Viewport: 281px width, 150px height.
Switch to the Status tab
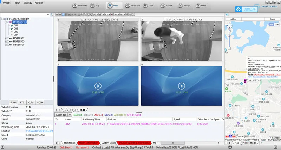tap(13, 103)
